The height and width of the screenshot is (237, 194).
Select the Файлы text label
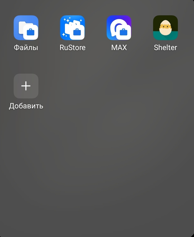tap(26, 47)
